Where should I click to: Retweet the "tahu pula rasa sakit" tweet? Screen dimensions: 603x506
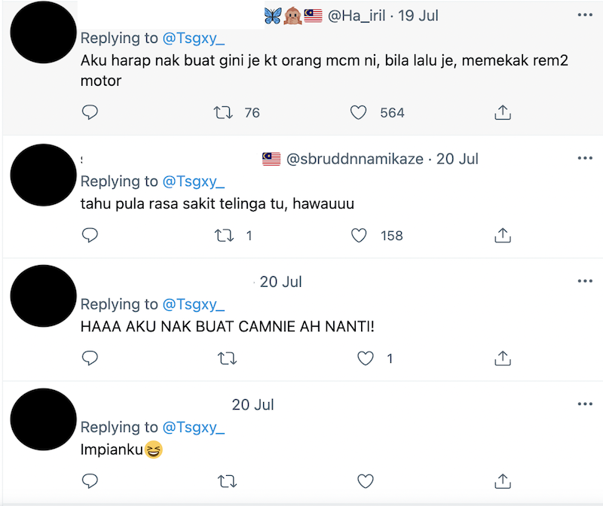click(x=224, y=236)
